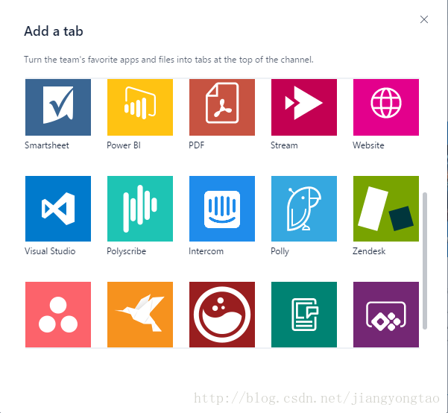Pick the Website globe icon
The height and width of the screenshot is (413, 448).
coord(386,107)
